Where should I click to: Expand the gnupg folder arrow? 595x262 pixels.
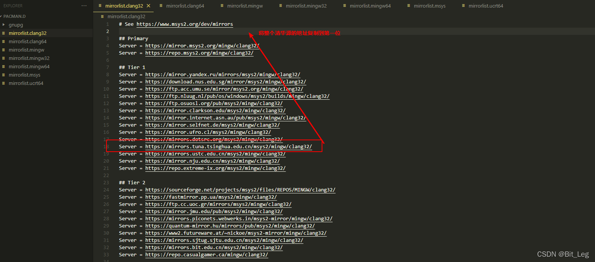coord(4,25)
